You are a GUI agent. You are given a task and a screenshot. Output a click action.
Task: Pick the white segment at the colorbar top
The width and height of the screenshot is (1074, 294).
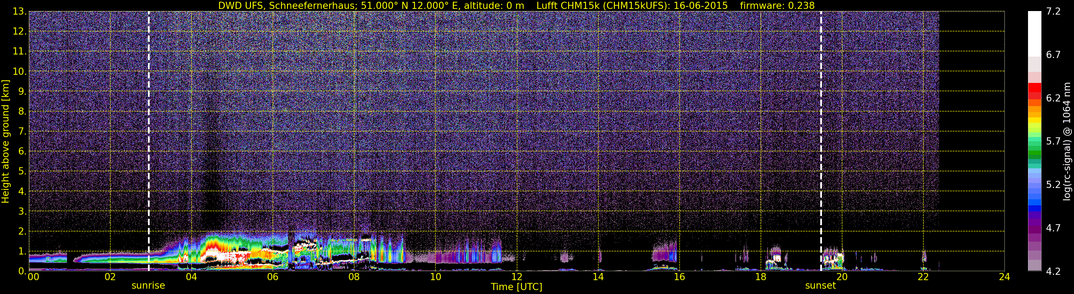(1034, 34)
